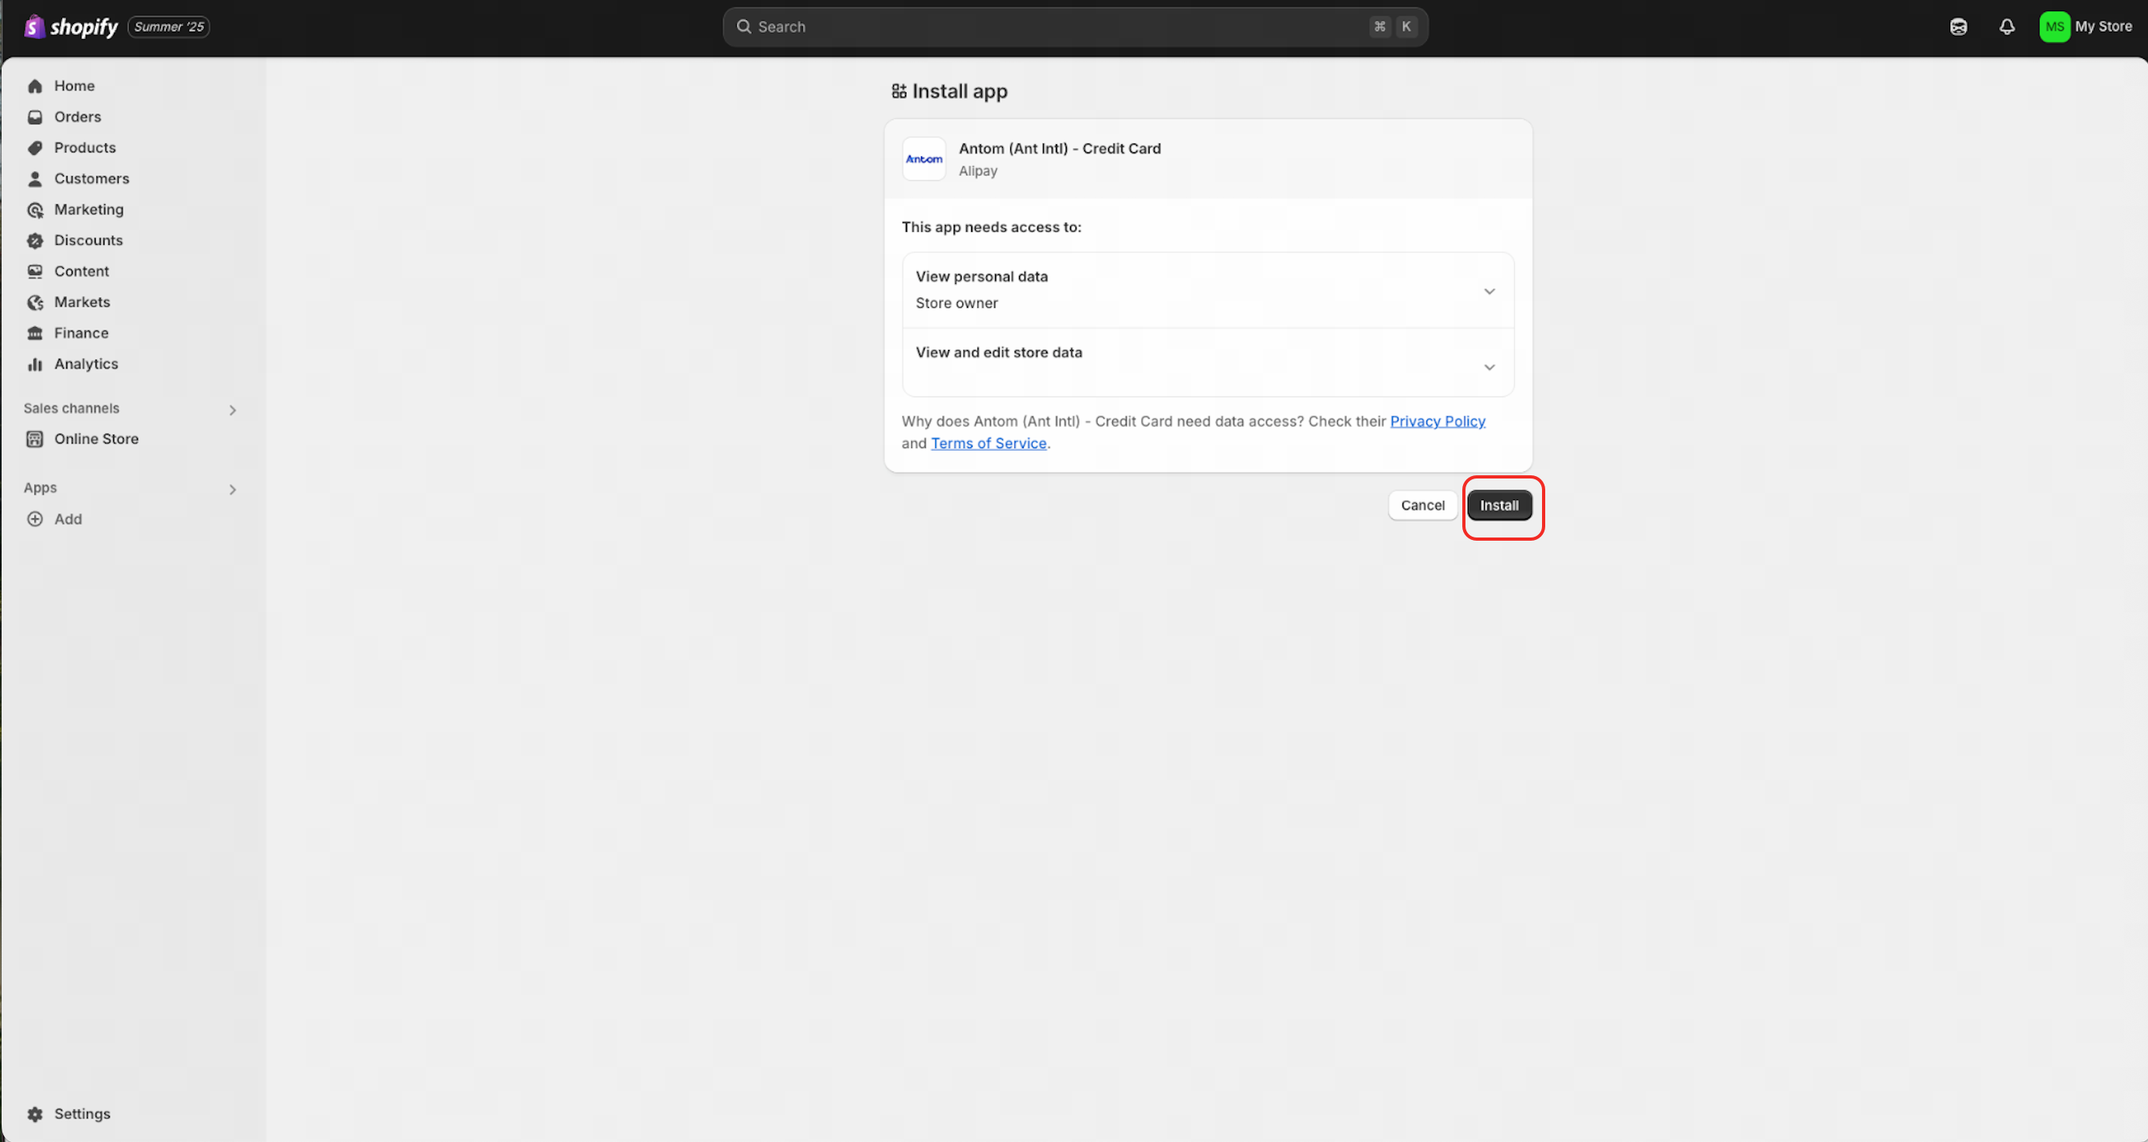Expand View personal data chevron
This screenshot has height=1142, width=2148.
pos(1489,291)
